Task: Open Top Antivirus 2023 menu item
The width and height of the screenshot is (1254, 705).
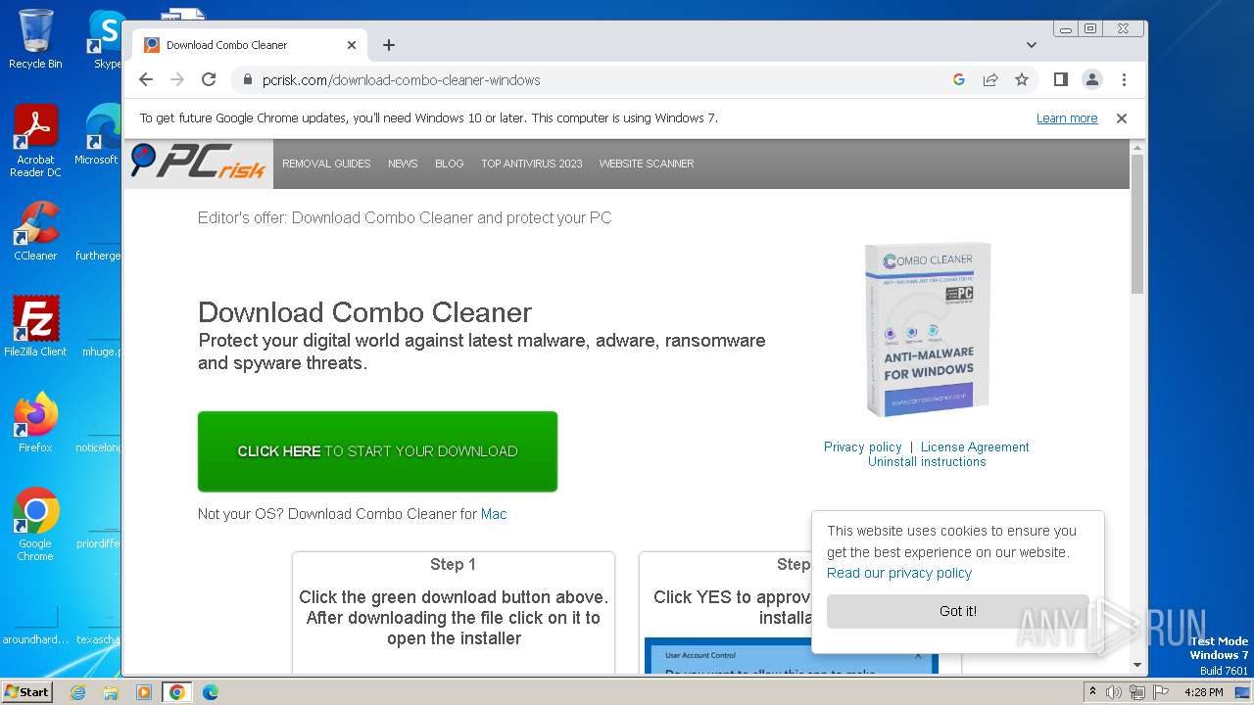Action: coord(532,164)
